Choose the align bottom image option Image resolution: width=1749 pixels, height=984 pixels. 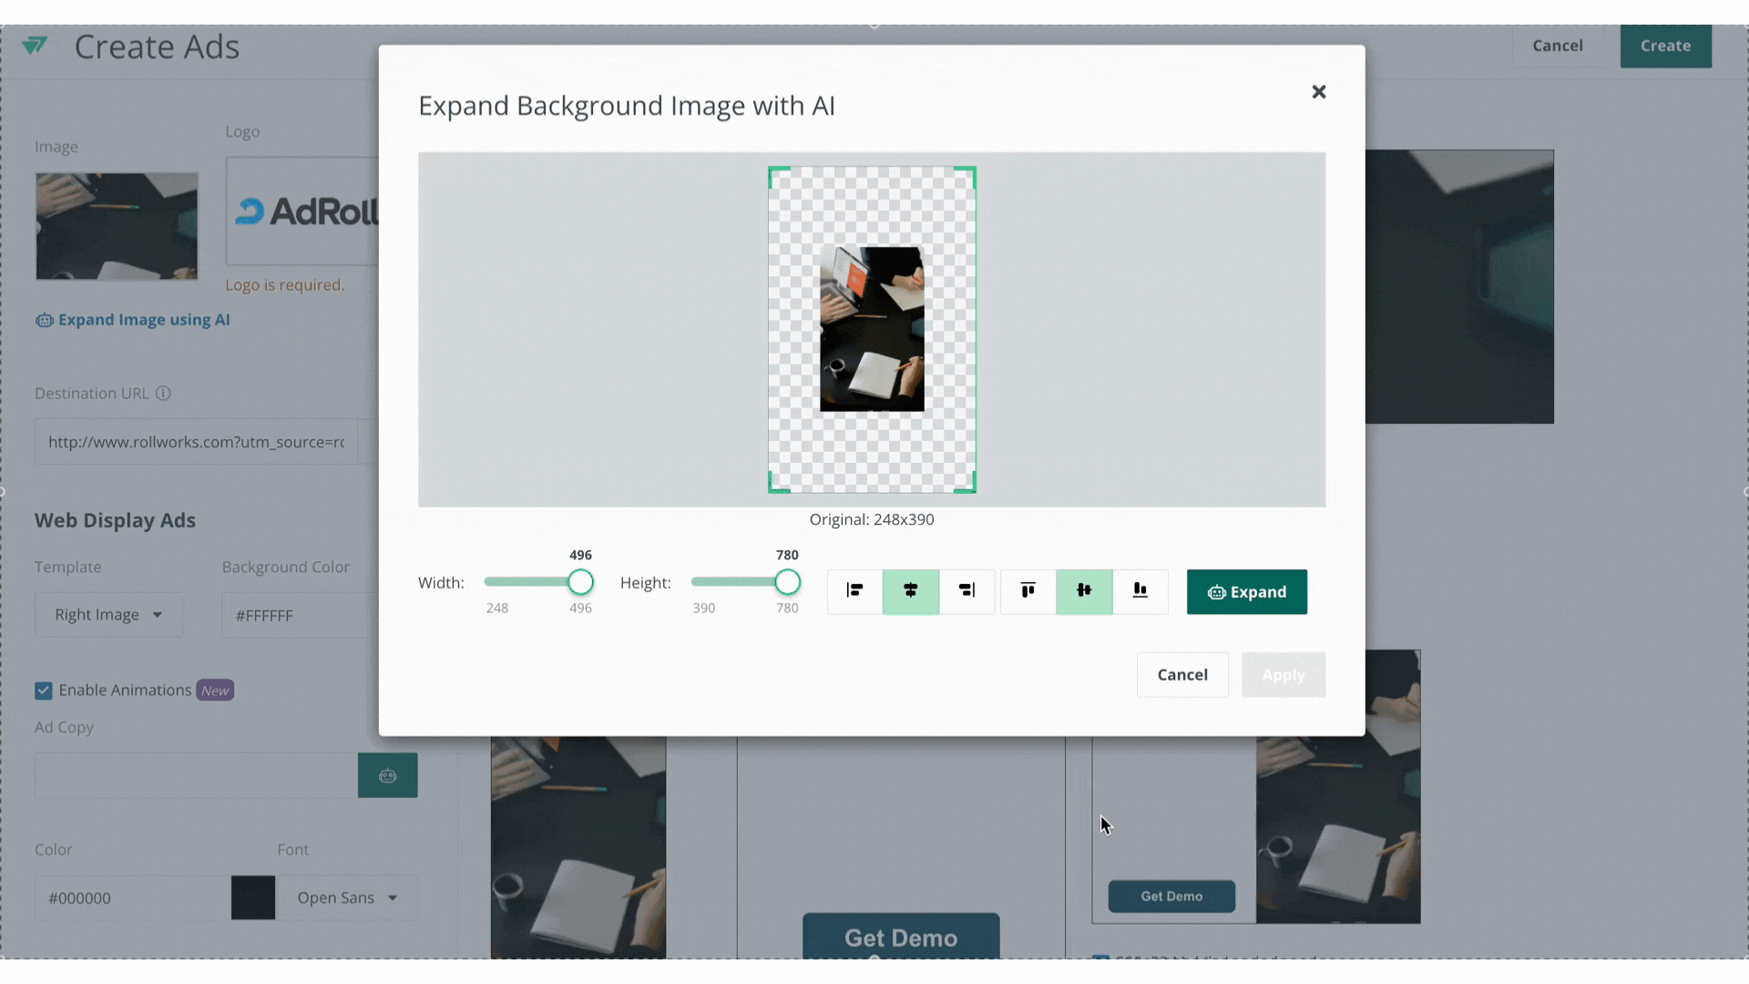[x=1140, y=590]
